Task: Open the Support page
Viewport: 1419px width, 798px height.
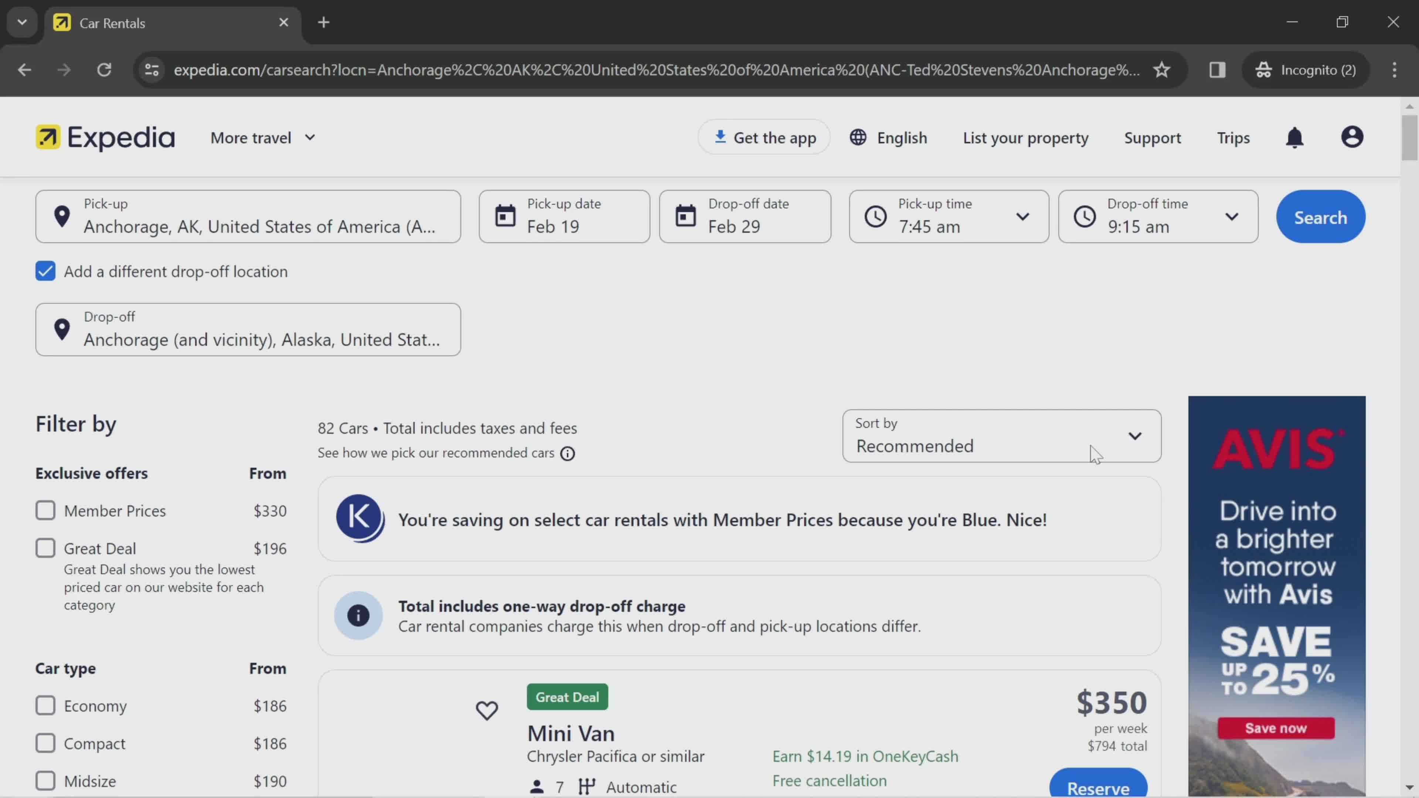Action: point(1153,138)
